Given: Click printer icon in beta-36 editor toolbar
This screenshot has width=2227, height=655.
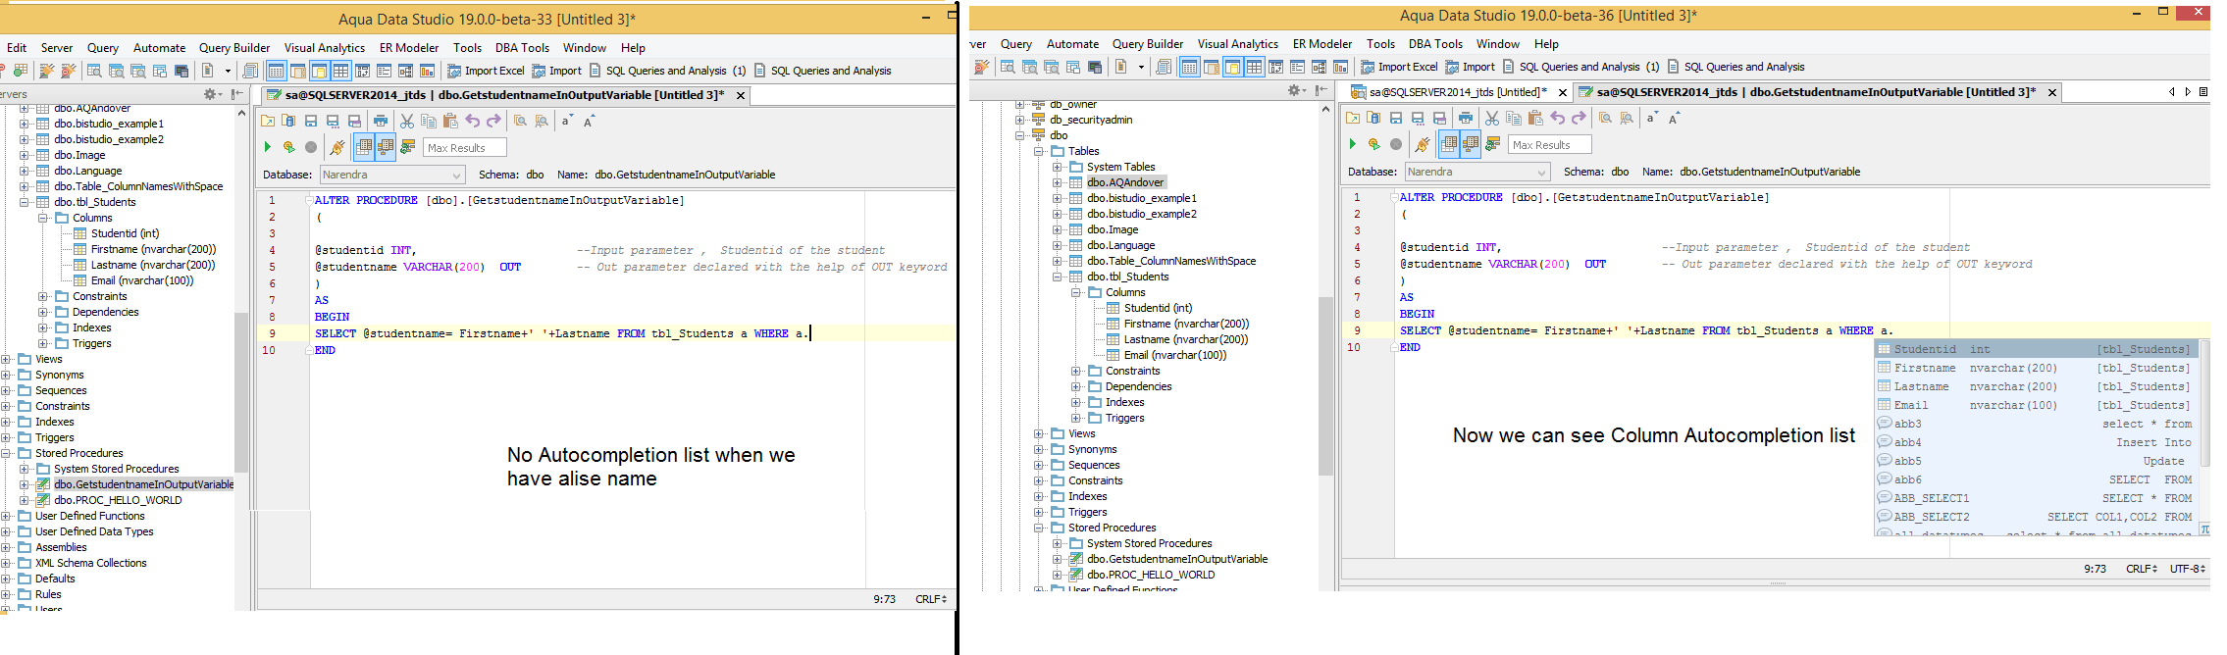Looking at the screenshot, I should click(x=1466, y=118).
